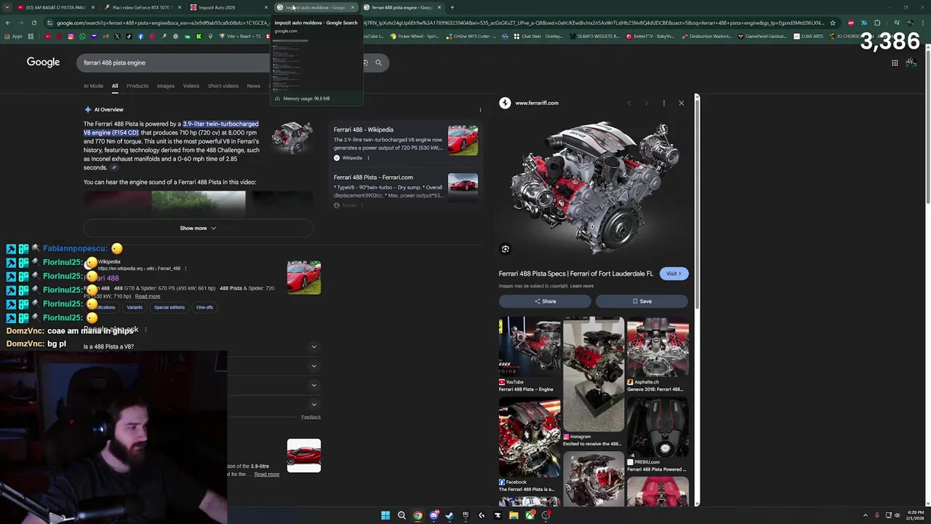Click 'Variants' chip under Wikipedia result
This screenshot has height=524, width=931.
click(135, 307)
